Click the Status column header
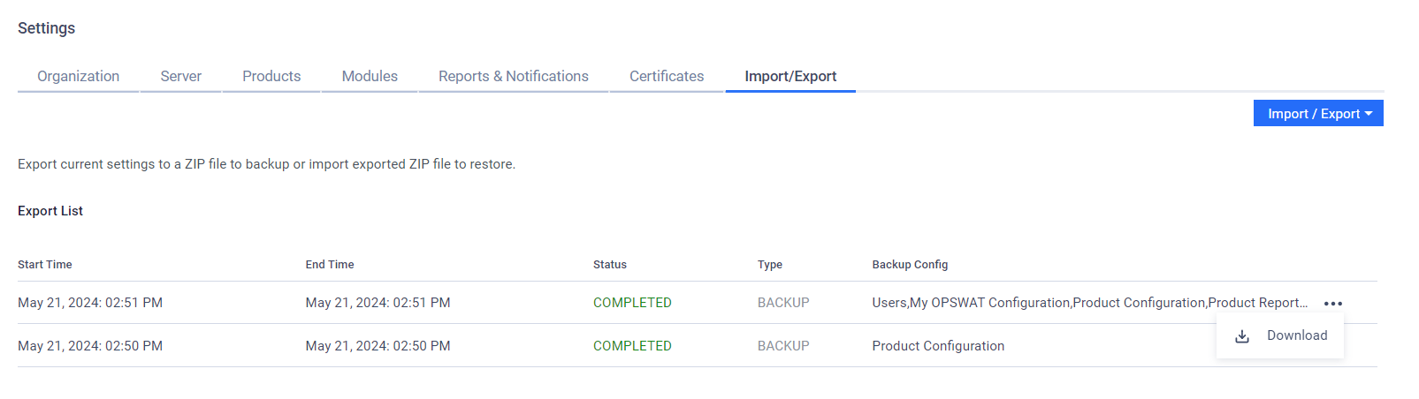 [x=610, y=265]
